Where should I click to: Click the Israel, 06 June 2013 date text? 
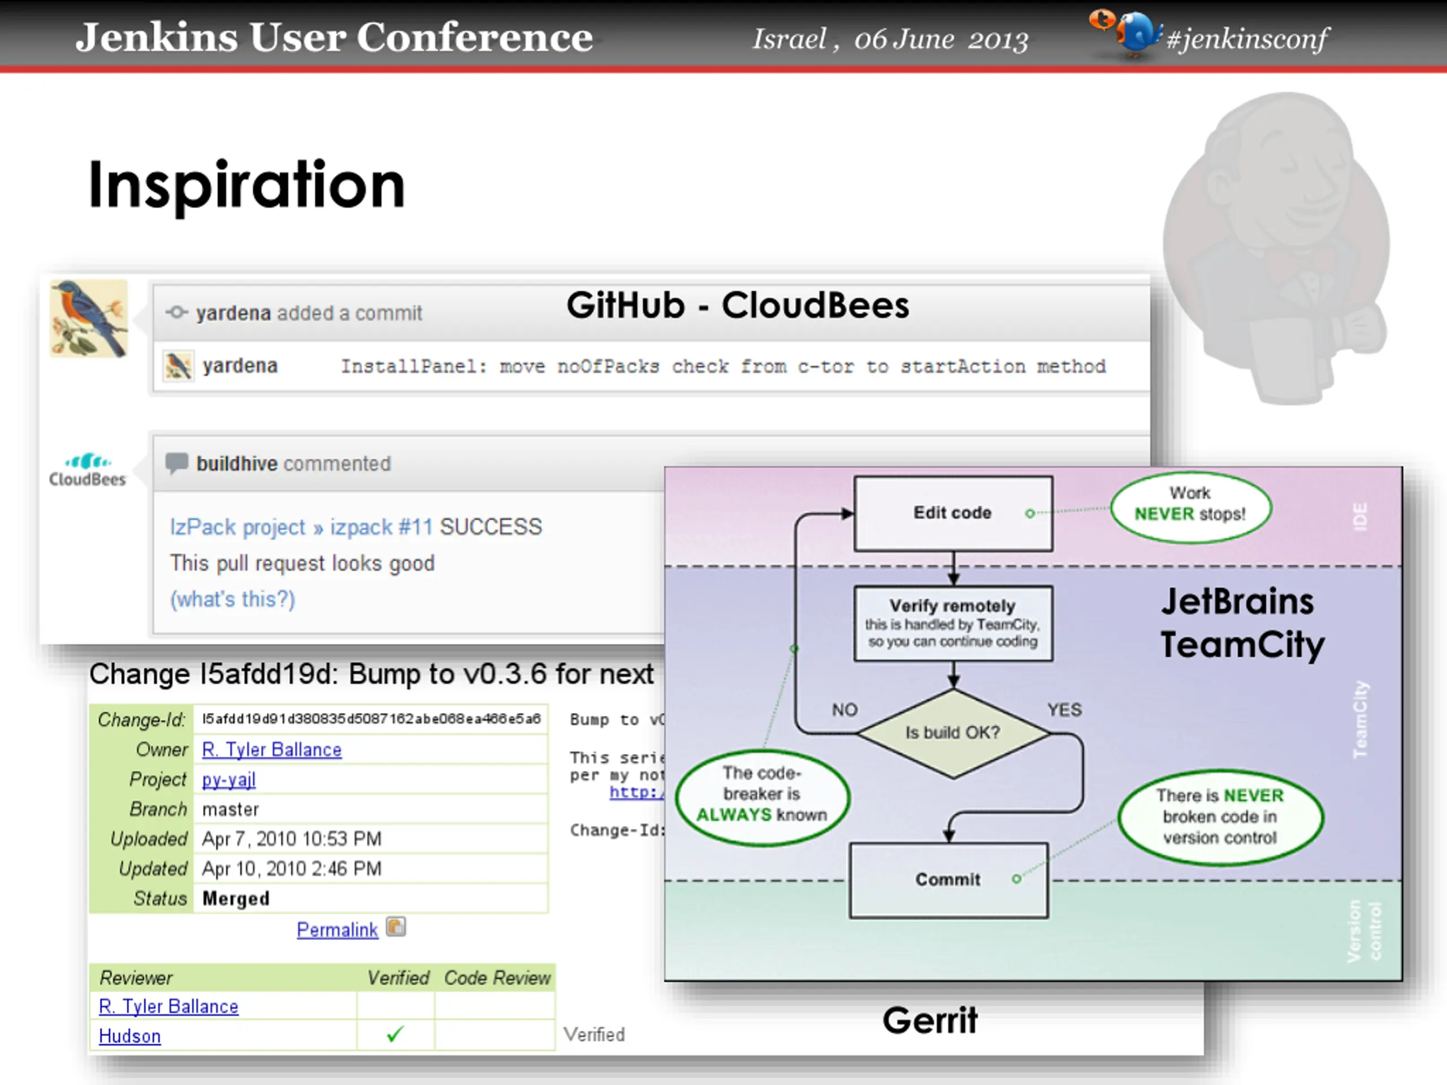[x=890, y=39]
